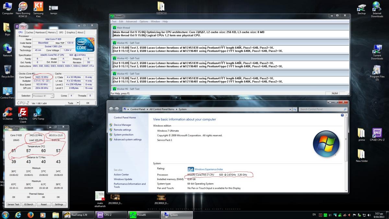Open the System window help icon

click(342, 115)
